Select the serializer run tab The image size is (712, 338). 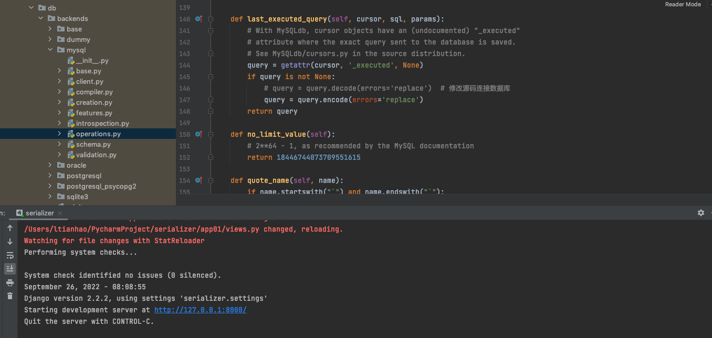pos(39,213)
